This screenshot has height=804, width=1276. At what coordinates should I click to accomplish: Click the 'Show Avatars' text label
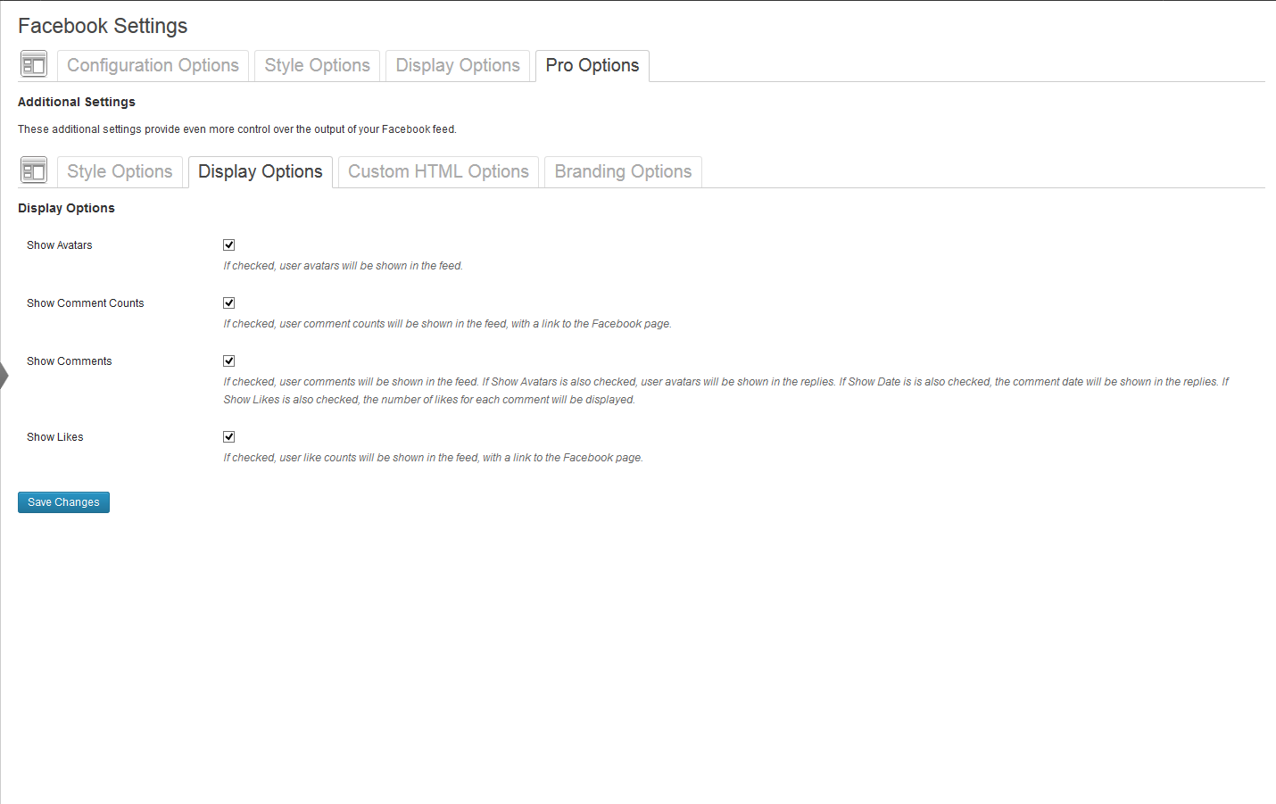point(60,245)
